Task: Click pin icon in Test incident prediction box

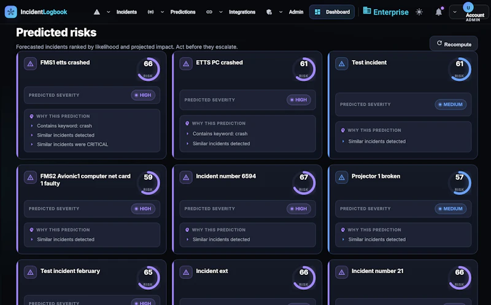Action: click(x=342, y=130)
